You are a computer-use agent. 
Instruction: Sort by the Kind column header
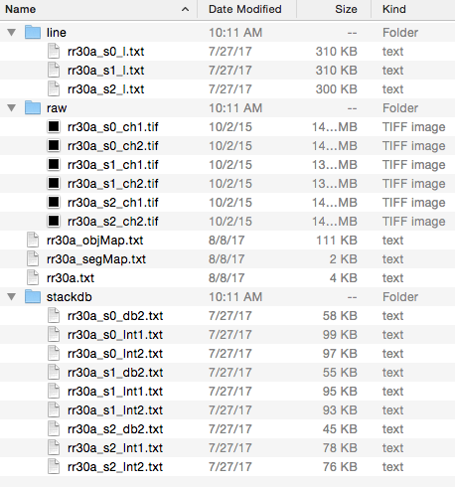[x=394, y=9]
